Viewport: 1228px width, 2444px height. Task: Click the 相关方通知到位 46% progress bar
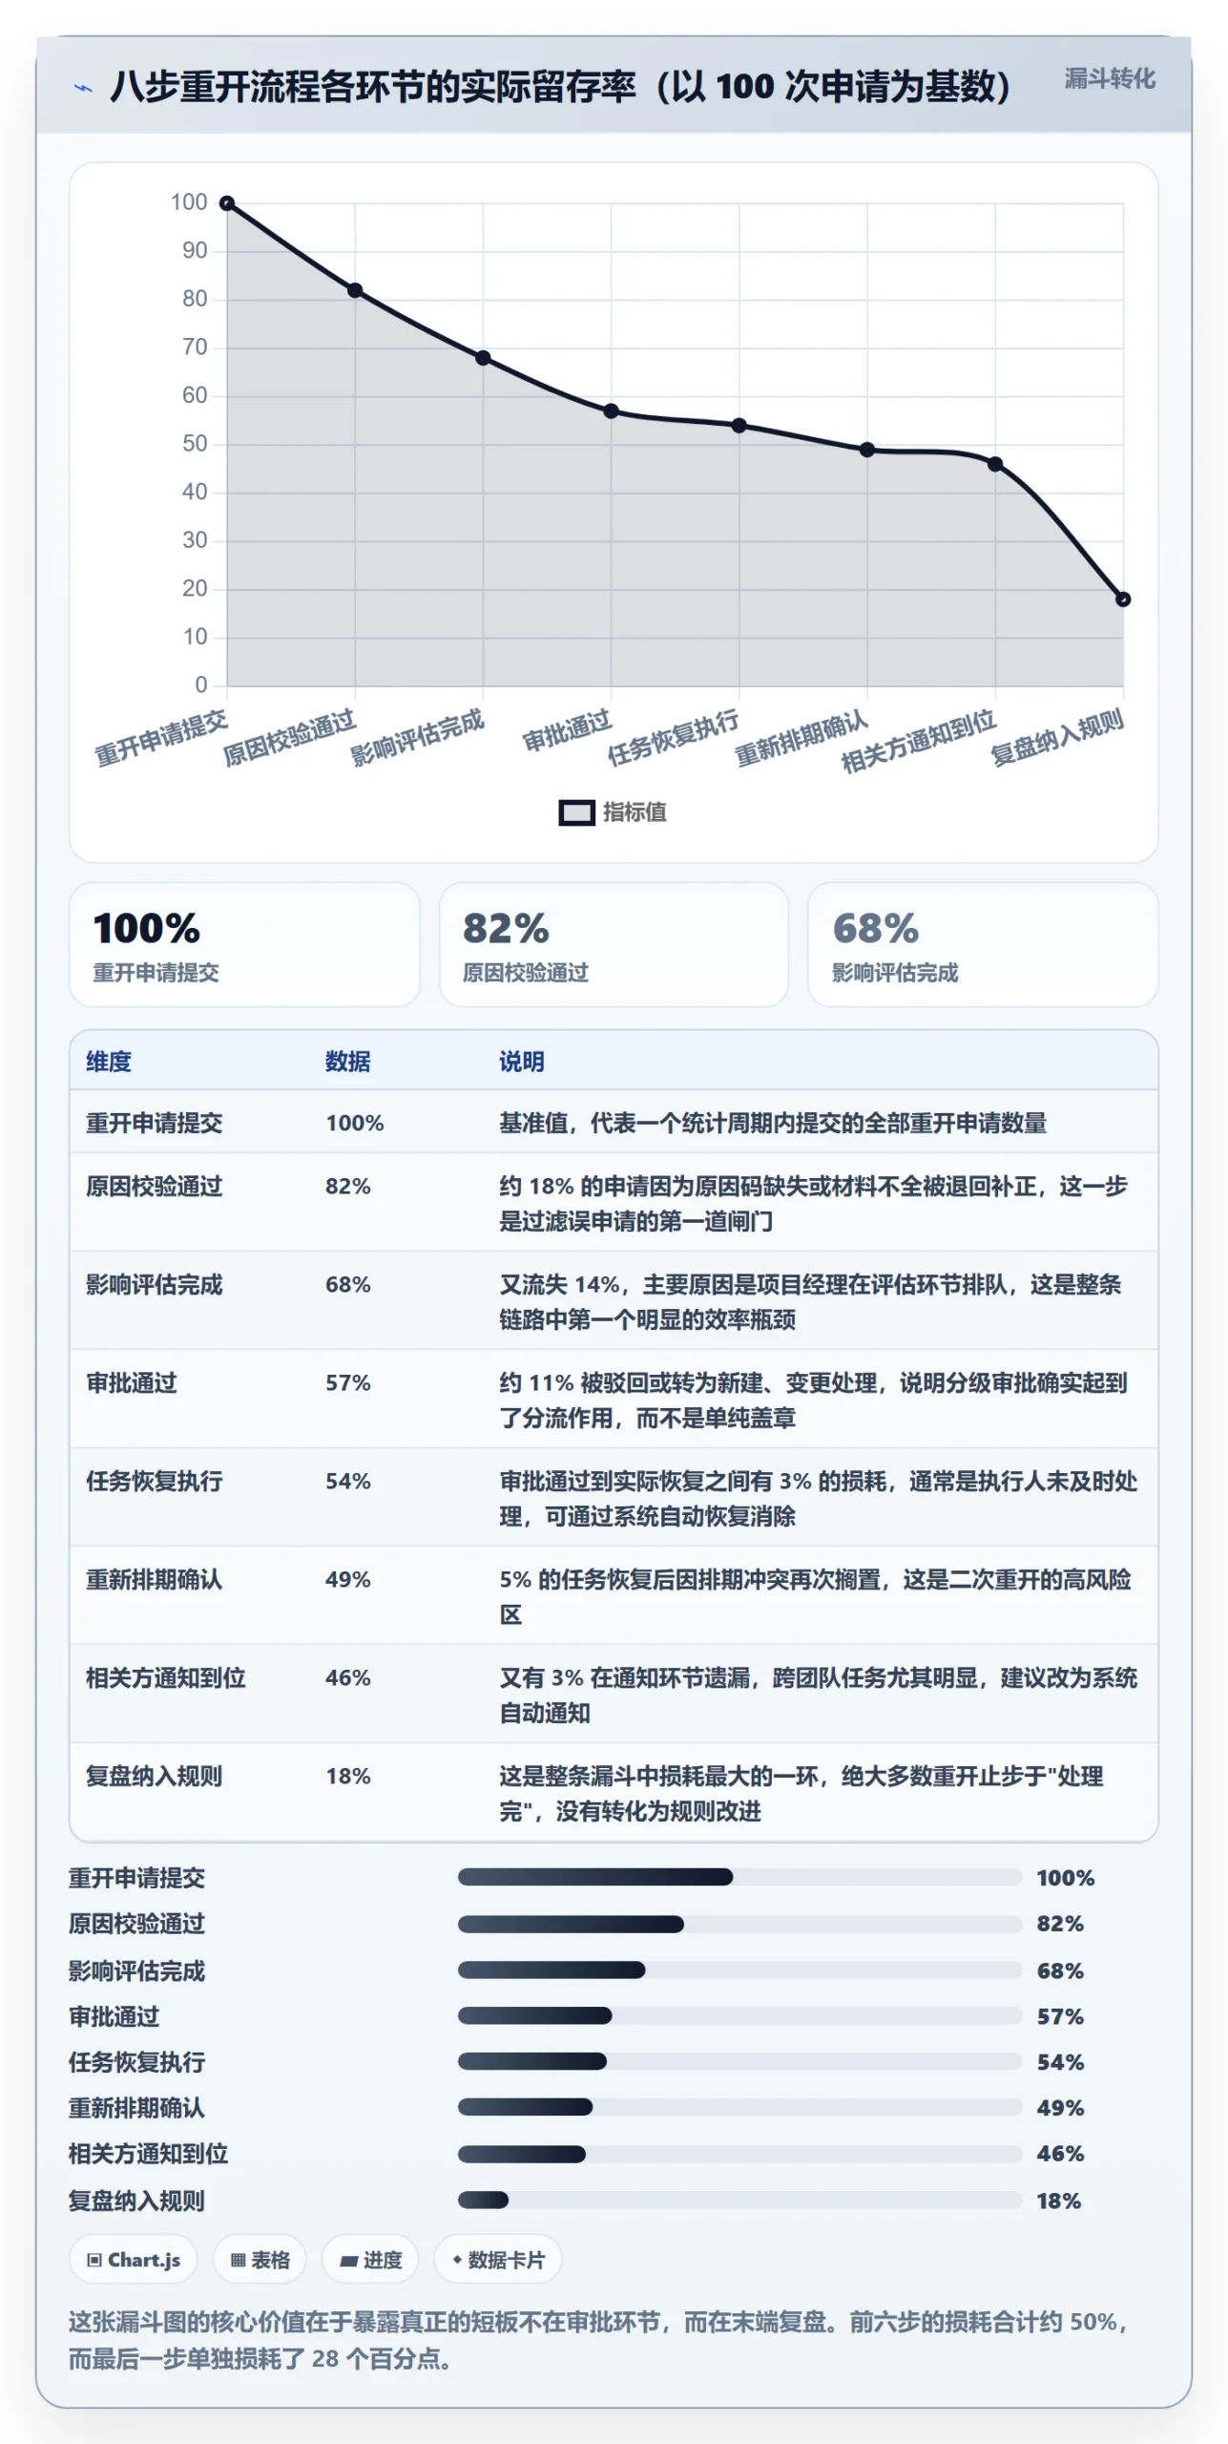click(739, 2155)
